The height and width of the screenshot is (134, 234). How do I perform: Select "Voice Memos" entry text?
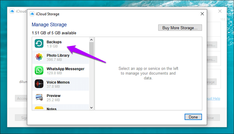coord(58,82)
